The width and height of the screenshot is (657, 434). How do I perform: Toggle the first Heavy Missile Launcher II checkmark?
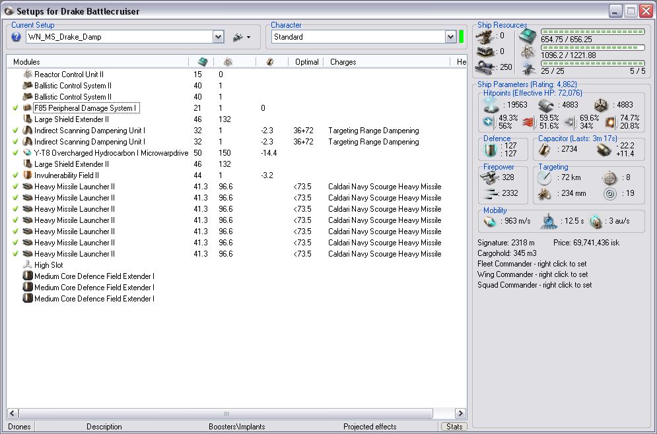point(15,187)
